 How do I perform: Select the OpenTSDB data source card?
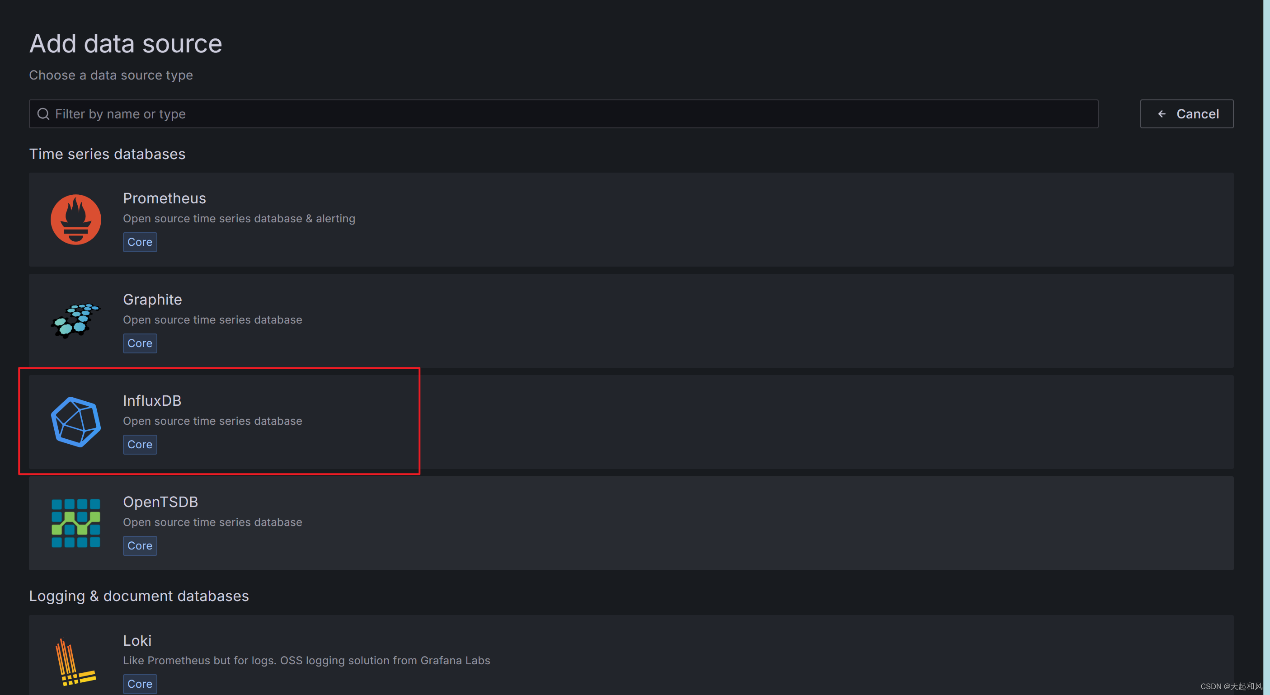tap(631, 523)
